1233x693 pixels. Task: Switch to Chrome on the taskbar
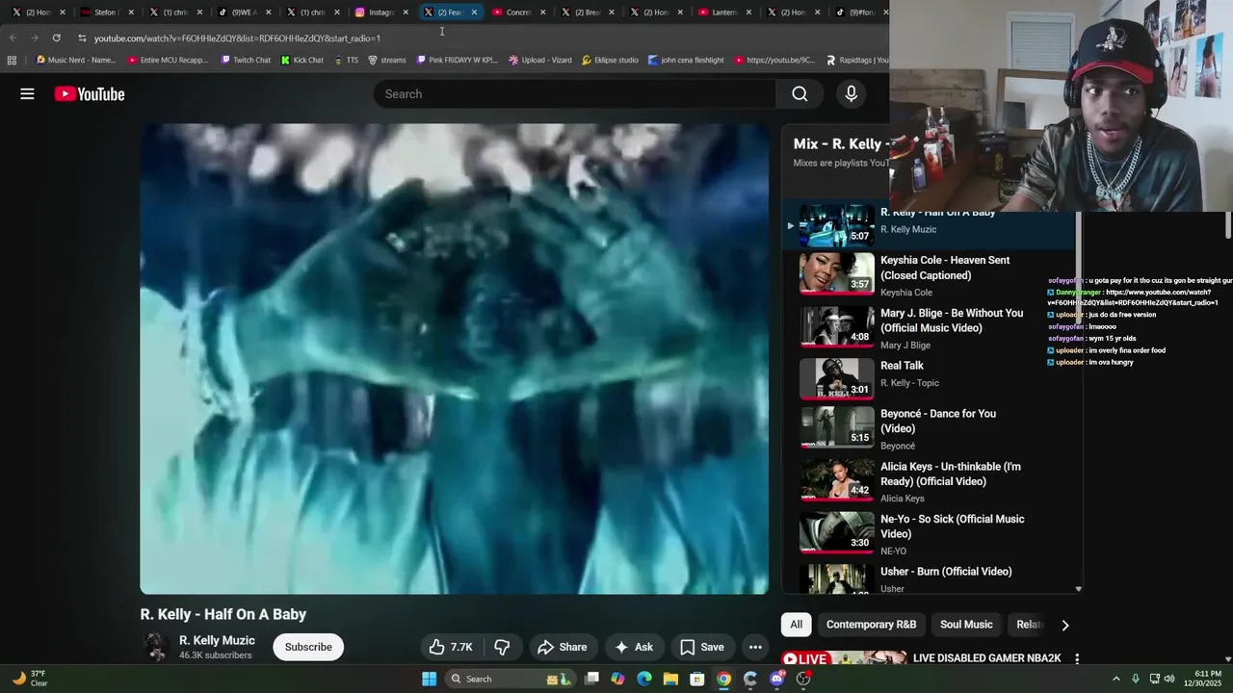[x=723, y=679]
